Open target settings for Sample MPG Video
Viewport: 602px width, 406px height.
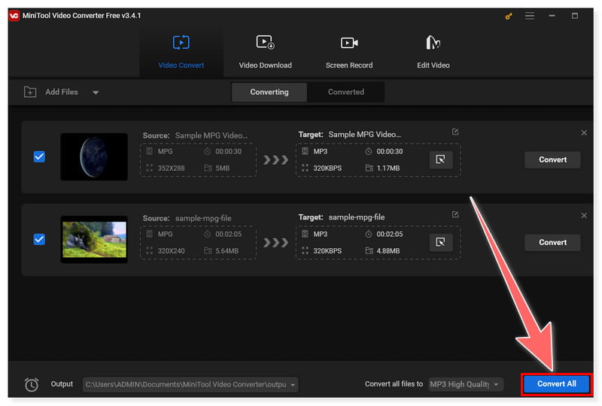(440, 159)
